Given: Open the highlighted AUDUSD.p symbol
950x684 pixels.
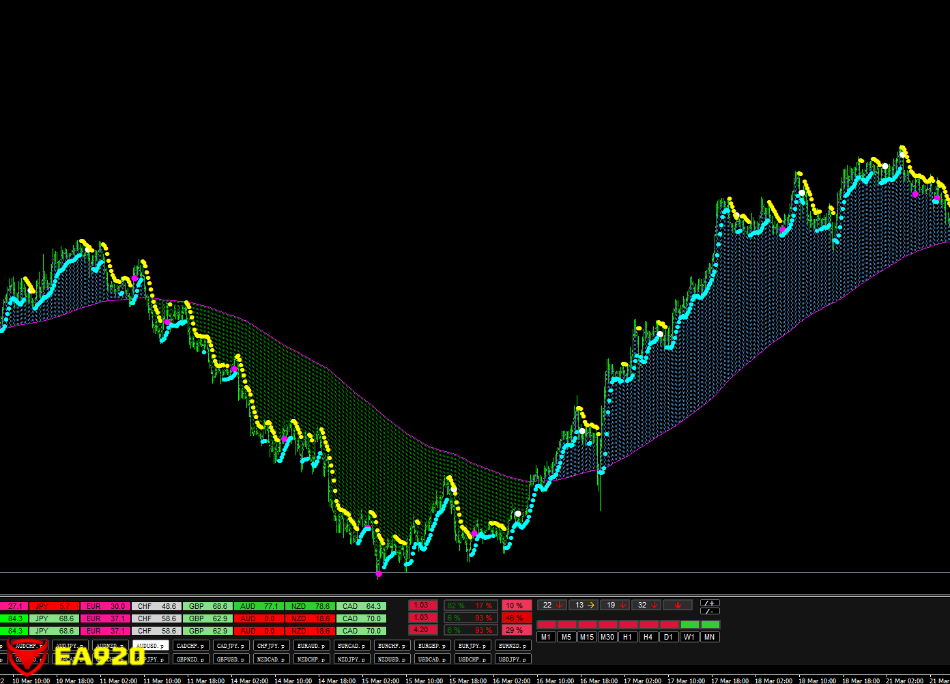Looking at the screenshot, I should point(150,646).
